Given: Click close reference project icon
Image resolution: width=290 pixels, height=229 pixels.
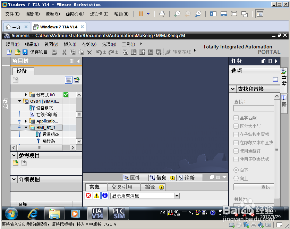Looking at the screenshot, I should (x=24, y=163).
